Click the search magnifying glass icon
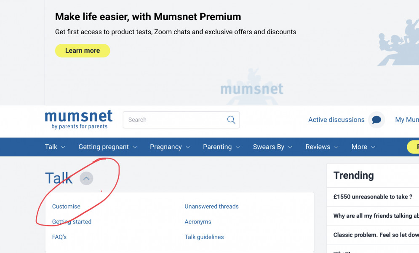The height and width of the screenshot is (253, 419). pyautogui.click(x=231, y=120)
